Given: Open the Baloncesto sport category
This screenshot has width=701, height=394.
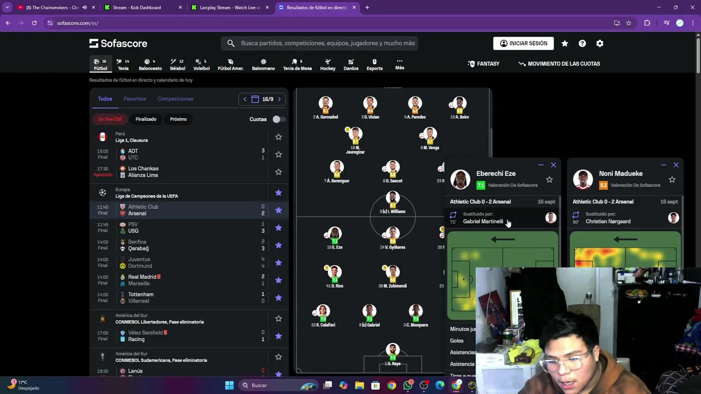Looking at the screenshot, I should 150,65.
